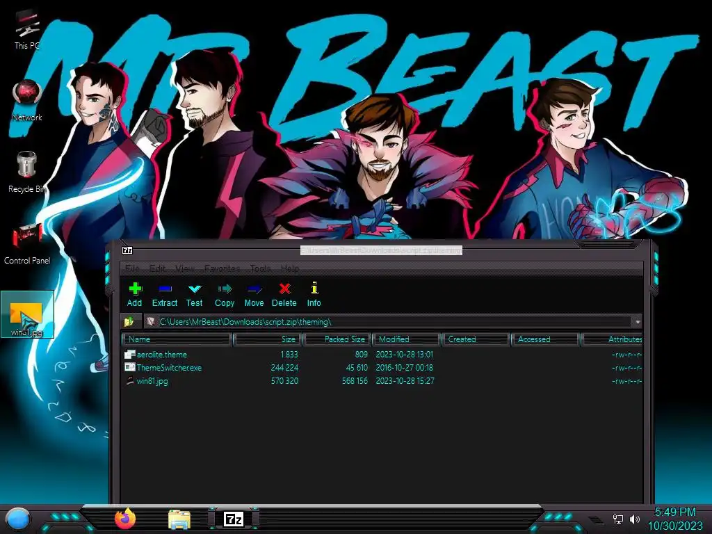The width and height of the screenshot is (712, 534).
Task: Click the aerolite.theme file icon
Action: 130,354
